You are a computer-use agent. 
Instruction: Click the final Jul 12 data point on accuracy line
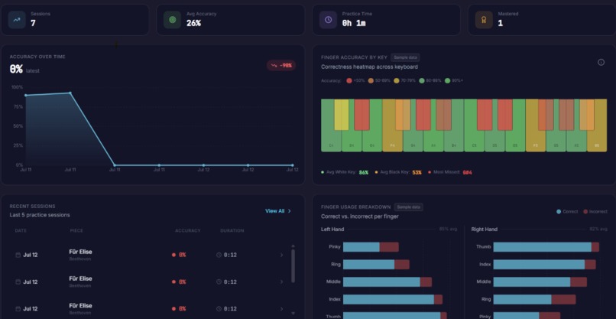tap(292, 165)
